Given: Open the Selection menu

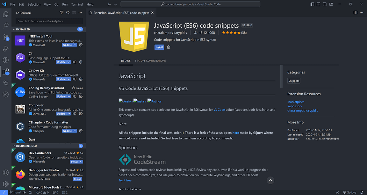Looking at the screenshot, I should (x=34, y=4).
